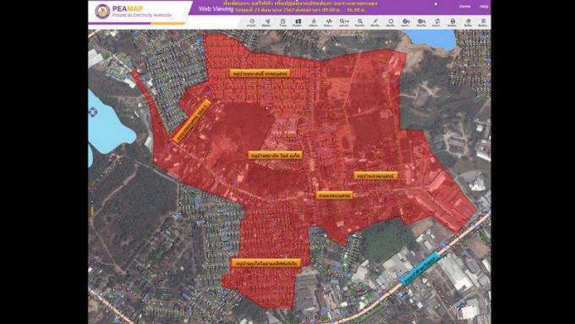Open the basemap switcher toolbar icon

tap(298, 22)
